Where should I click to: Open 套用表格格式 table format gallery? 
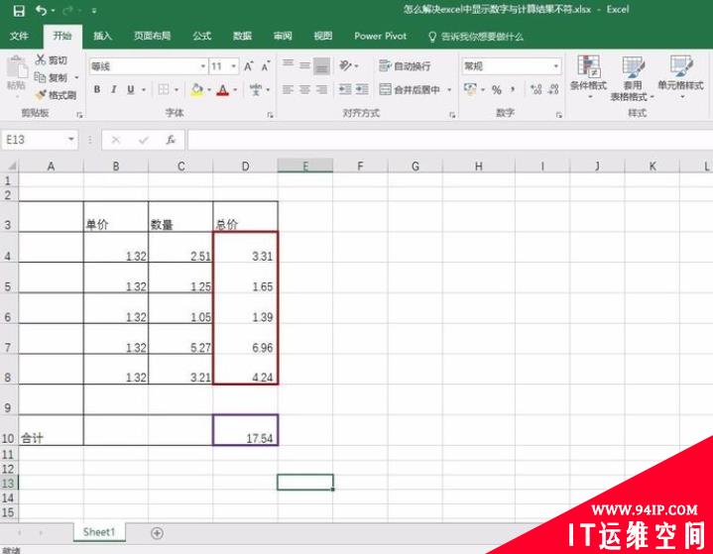pyautogui.click(x=632, y=78)
